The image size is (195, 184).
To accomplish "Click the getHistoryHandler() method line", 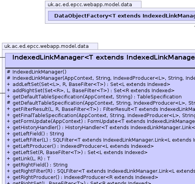I will click(x=101, y=128).
